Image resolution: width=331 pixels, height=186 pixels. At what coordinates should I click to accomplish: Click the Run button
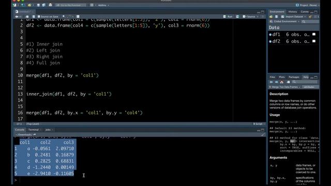(x=228, y=17)
